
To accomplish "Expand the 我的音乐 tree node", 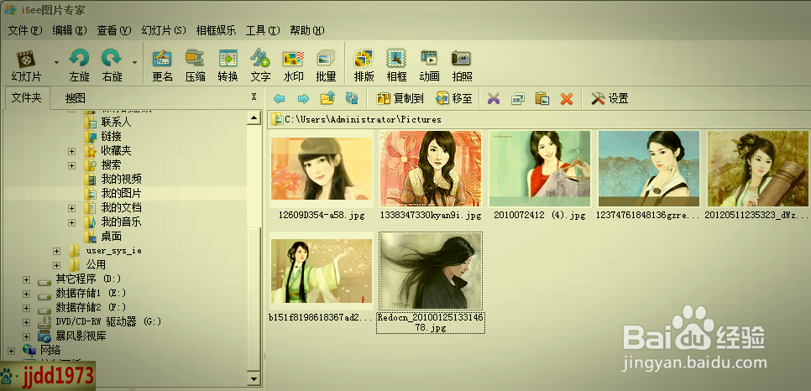I will click(x=72, y=222).
